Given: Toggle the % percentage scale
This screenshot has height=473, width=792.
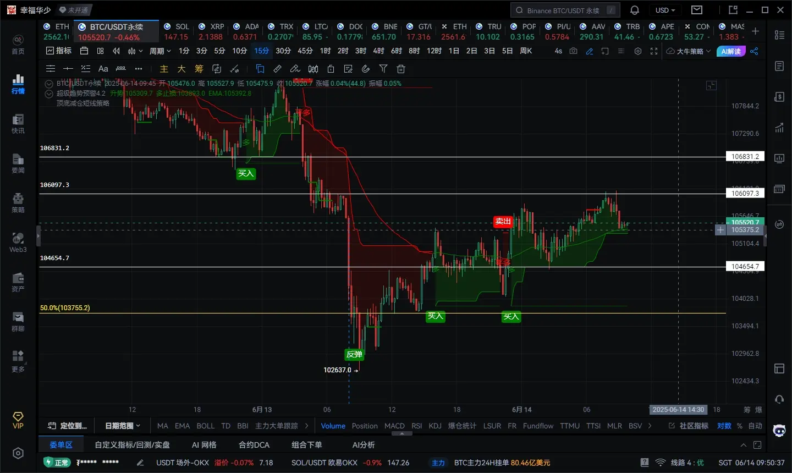Looking at the screenshot, I should tap(740, 426).
